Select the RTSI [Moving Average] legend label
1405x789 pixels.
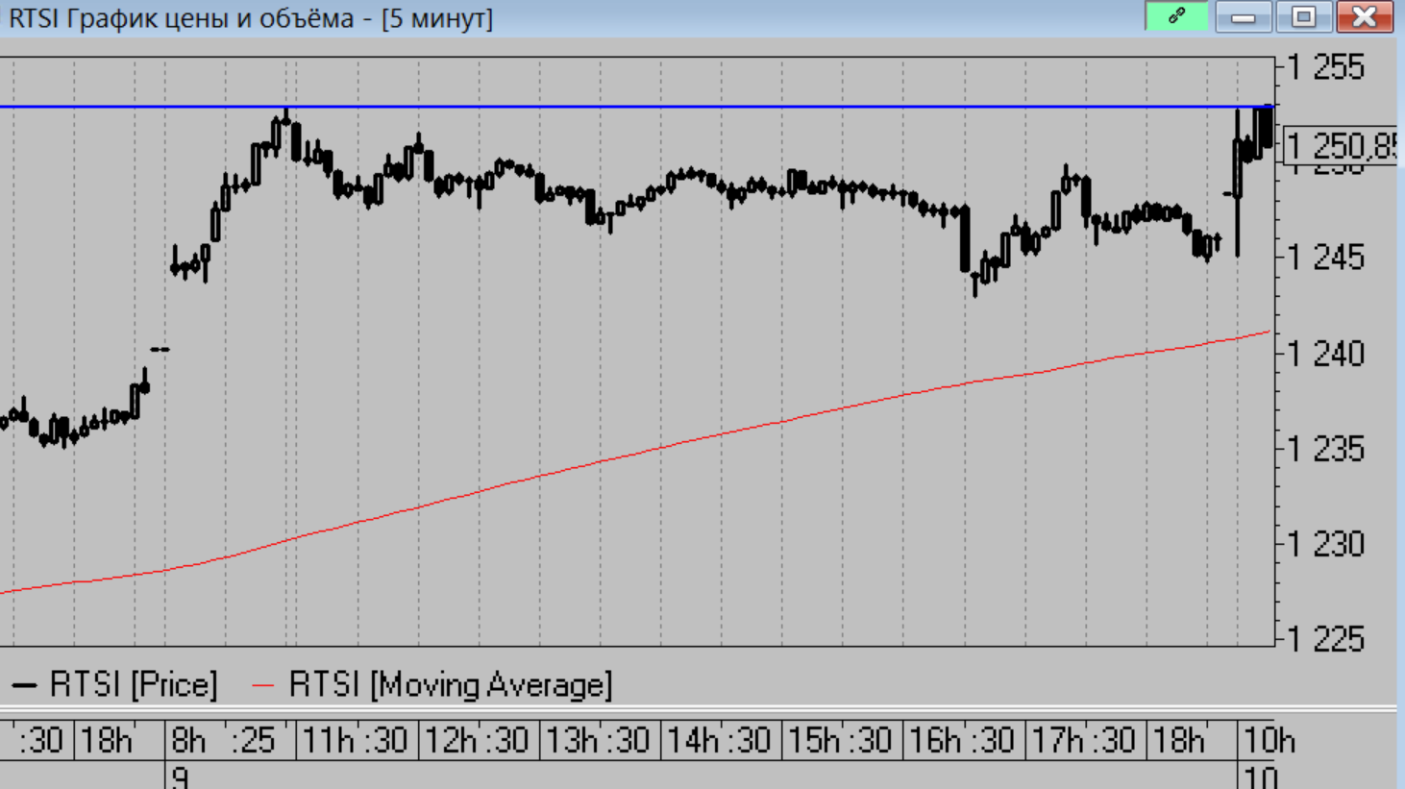pos(450,685)
